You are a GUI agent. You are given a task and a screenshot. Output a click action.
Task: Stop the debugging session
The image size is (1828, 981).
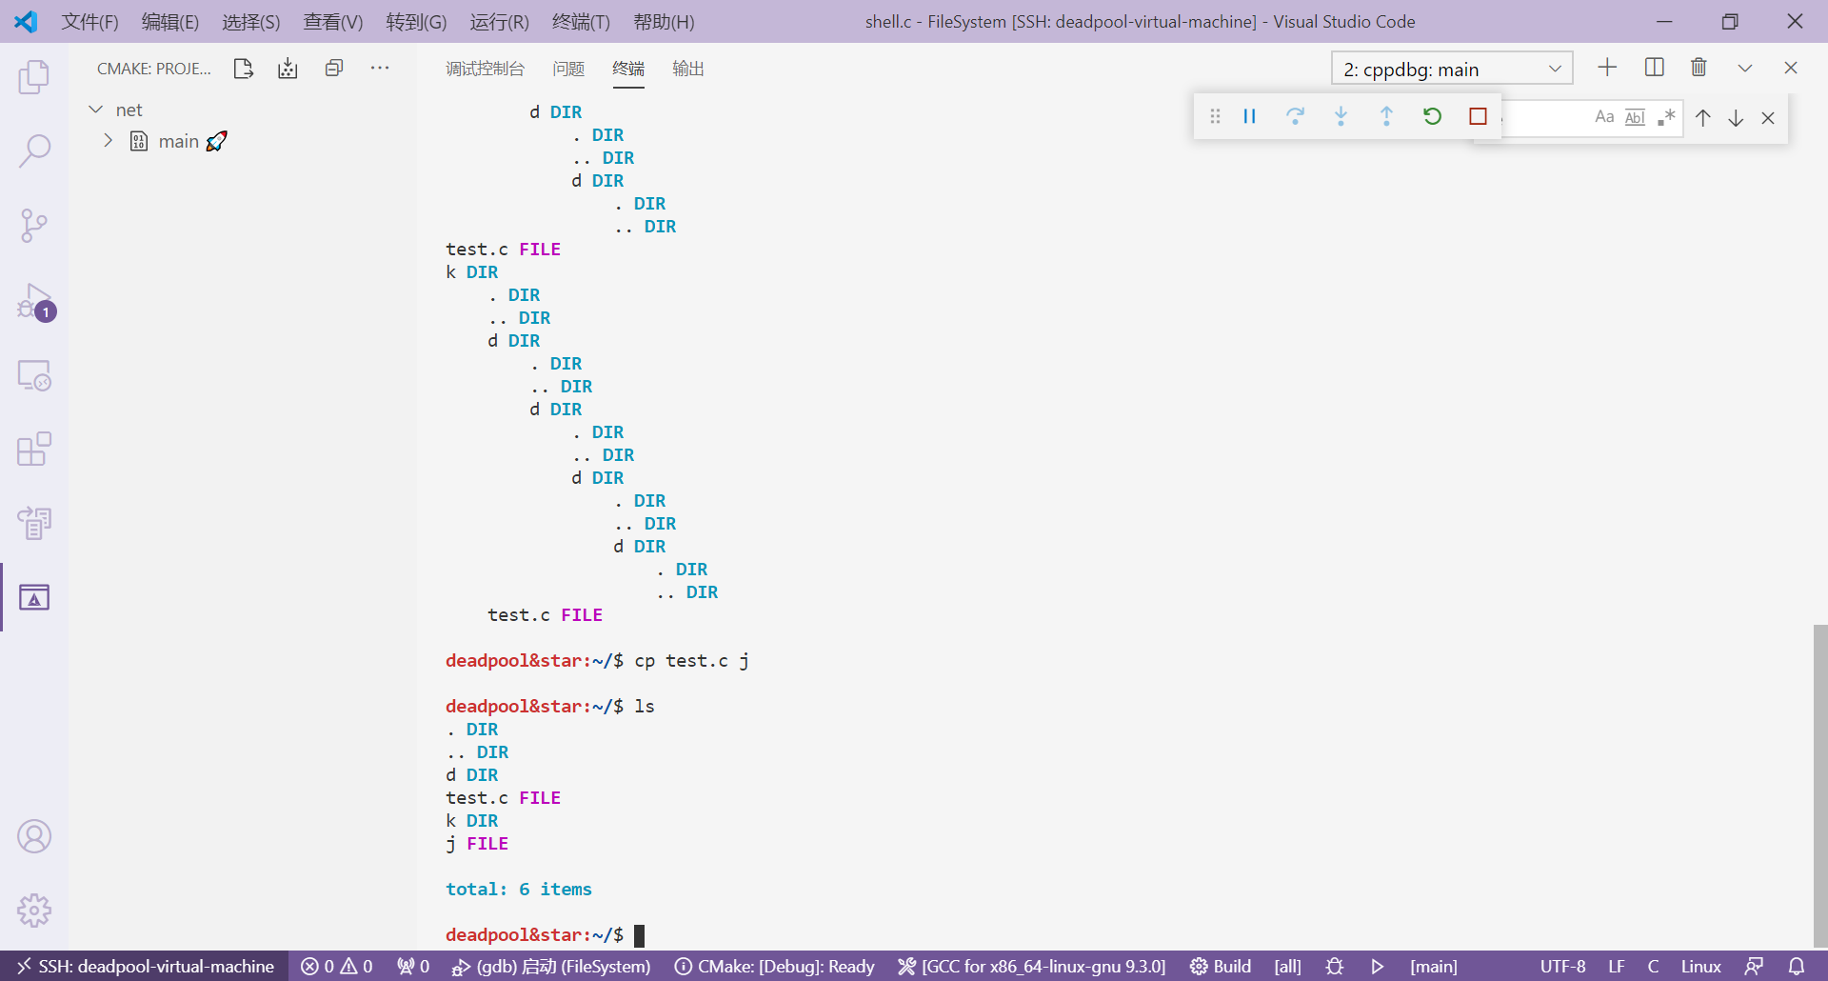click(x=1478, y=116)
